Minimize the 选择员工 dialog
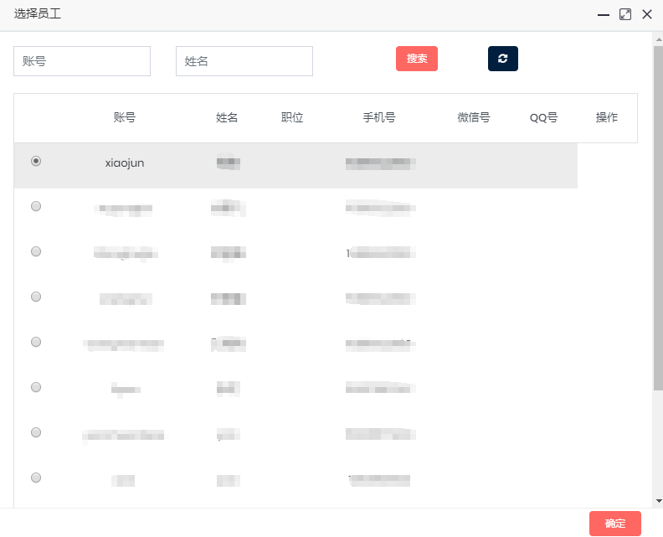The width and height of the screenshot is (663, 537). (603, 14)
